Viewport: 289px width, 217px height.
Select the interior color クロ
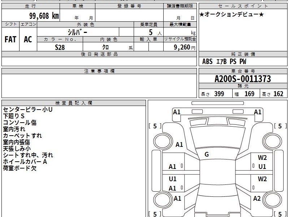[x=105, y=47]
